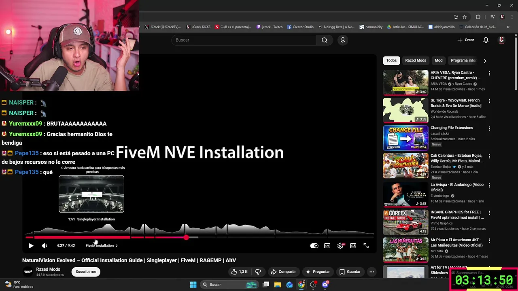Select the Razed Mods filter chip

pos(416,61)
